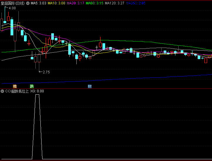Click the red candlestick at the far right

coord(206,60)
